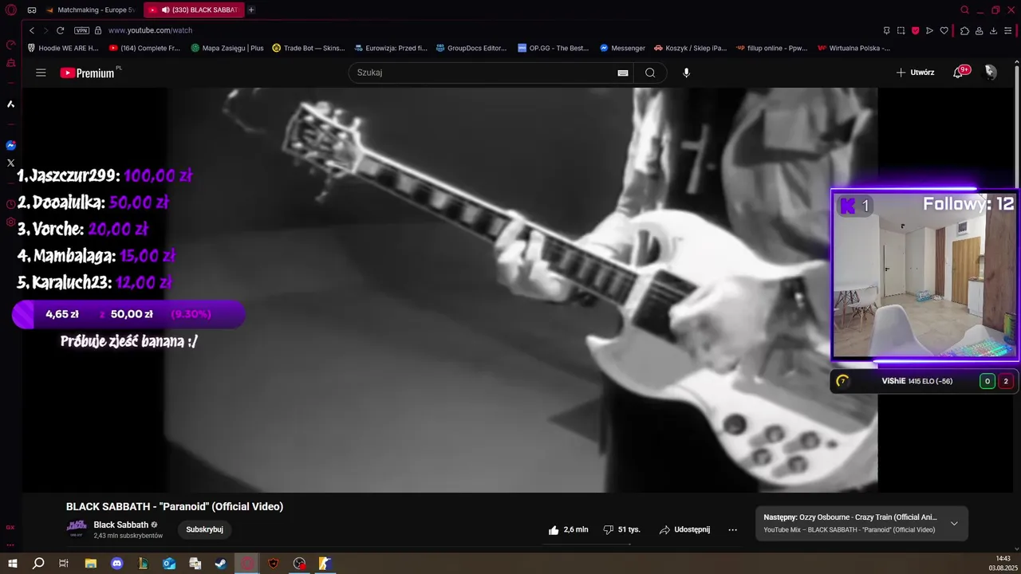1021x574 pixels.
Task: Open Koszyk / Sklep bookmark
Action: [691, 48]
